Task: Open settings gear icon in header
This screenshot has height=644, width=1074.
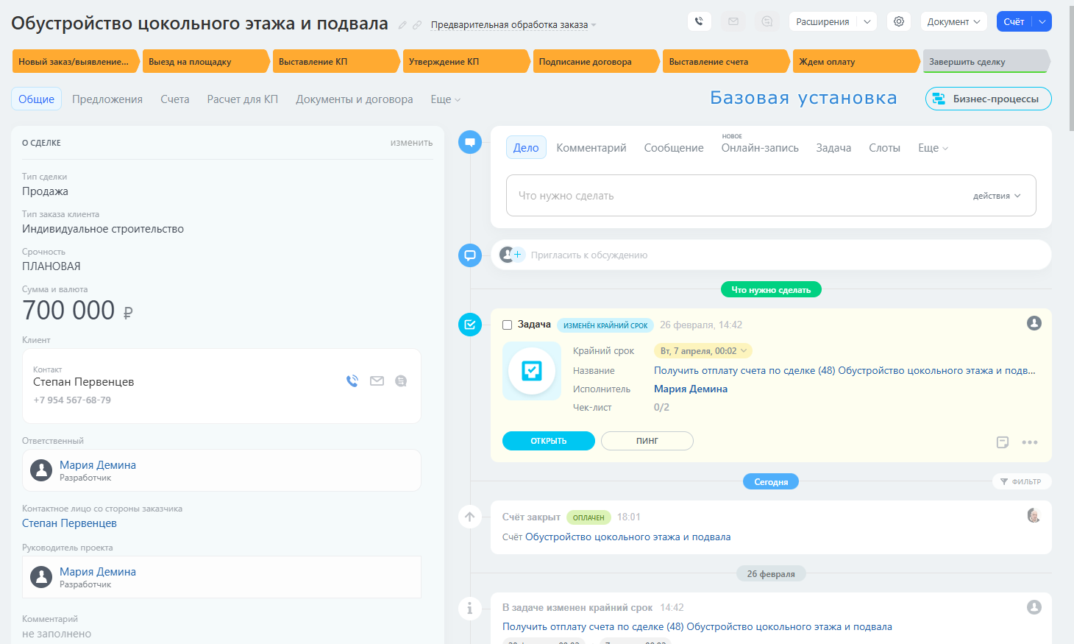Action: coord(898,22)
